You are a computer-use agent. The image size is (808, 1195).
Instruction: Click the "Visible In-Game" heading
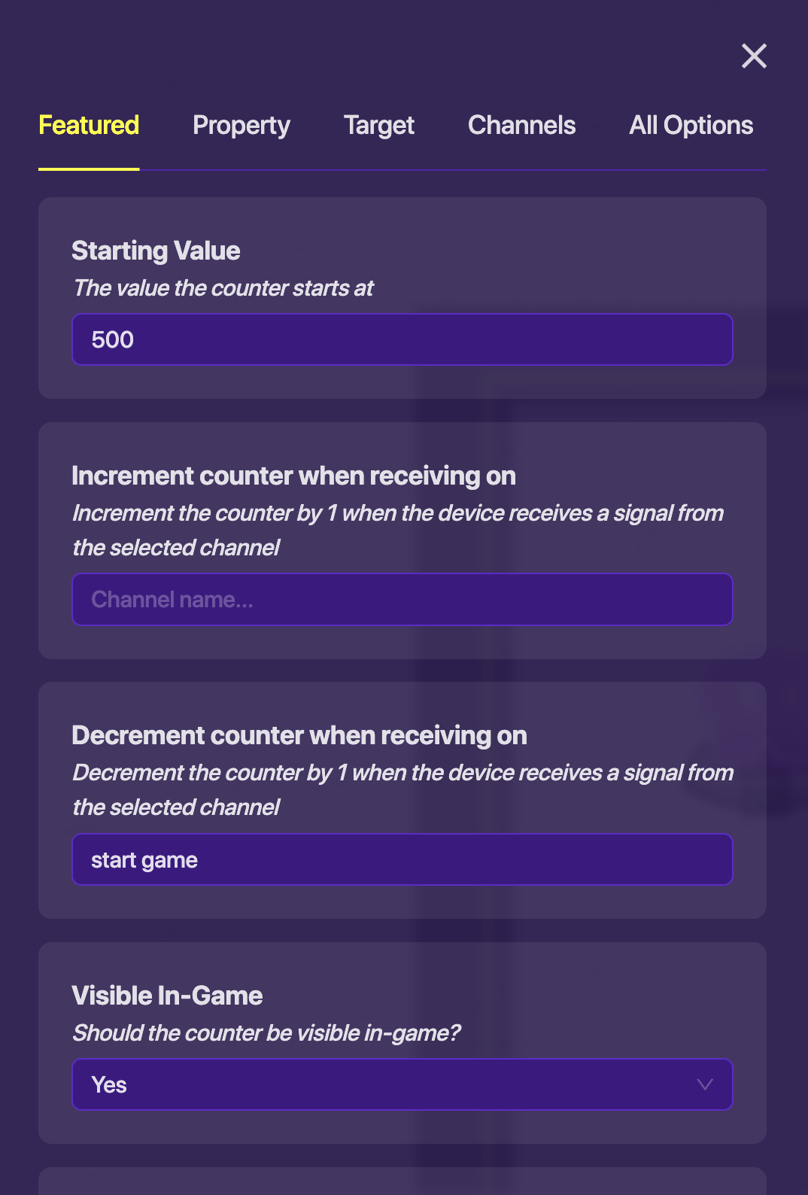(167, 996)
